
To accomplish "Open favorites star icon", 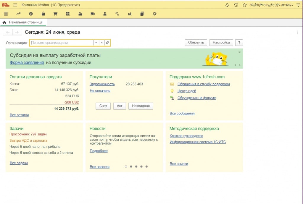I will (244, 5).
